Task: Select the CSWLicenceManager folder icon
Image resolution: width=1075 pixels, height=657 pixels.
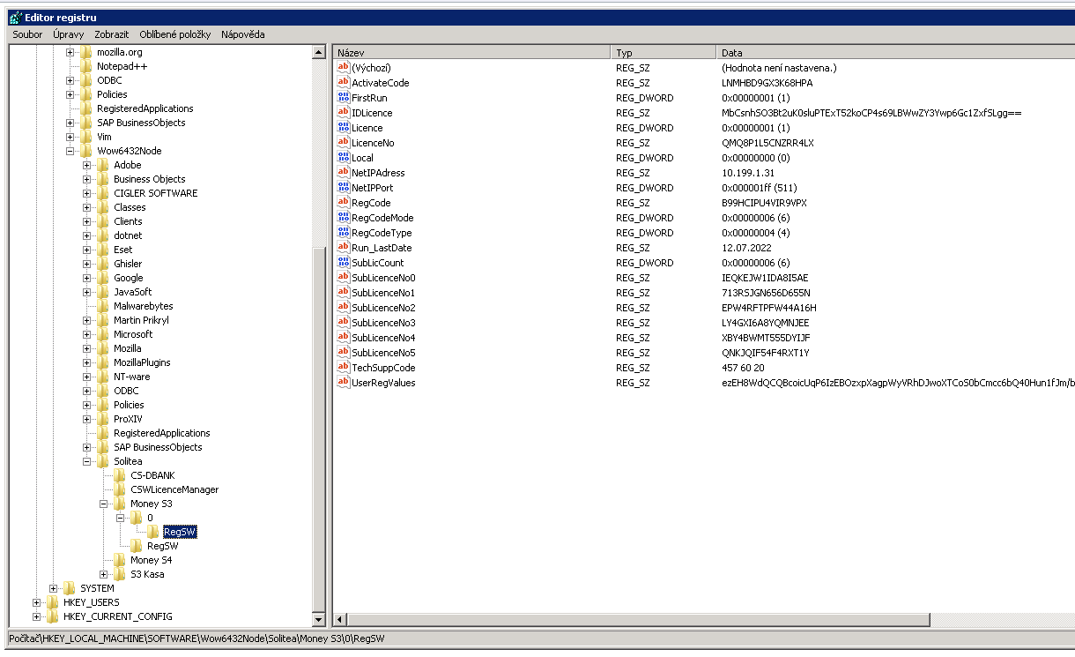Action: click(120, 489)
